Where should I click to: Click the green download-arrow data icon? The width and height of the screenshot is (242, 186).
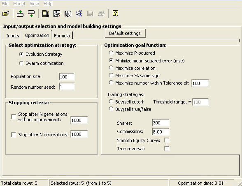click(31, 14)
